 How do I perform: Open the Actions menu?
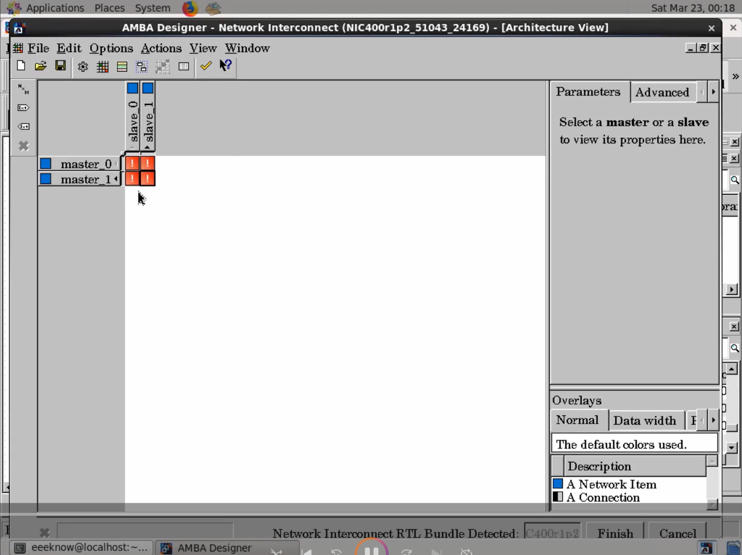(161, 48)
